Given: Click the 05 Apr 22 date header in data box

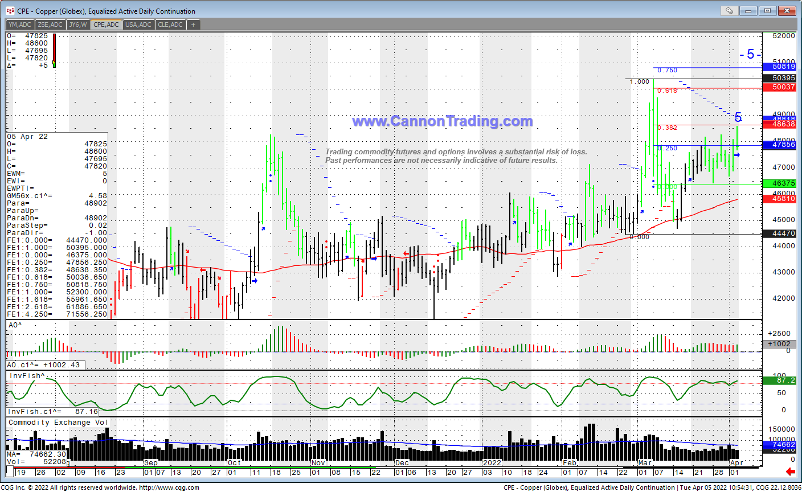Looking at the screenshot, I should (27, 137).
